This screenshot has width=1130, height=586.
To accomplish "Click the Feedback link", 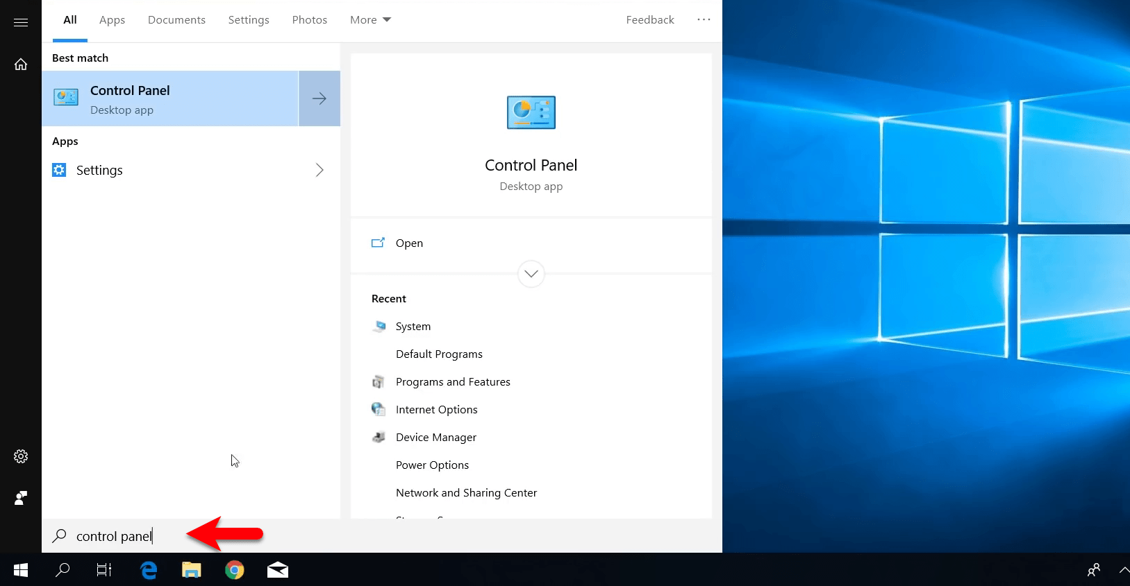I will 650,20.
